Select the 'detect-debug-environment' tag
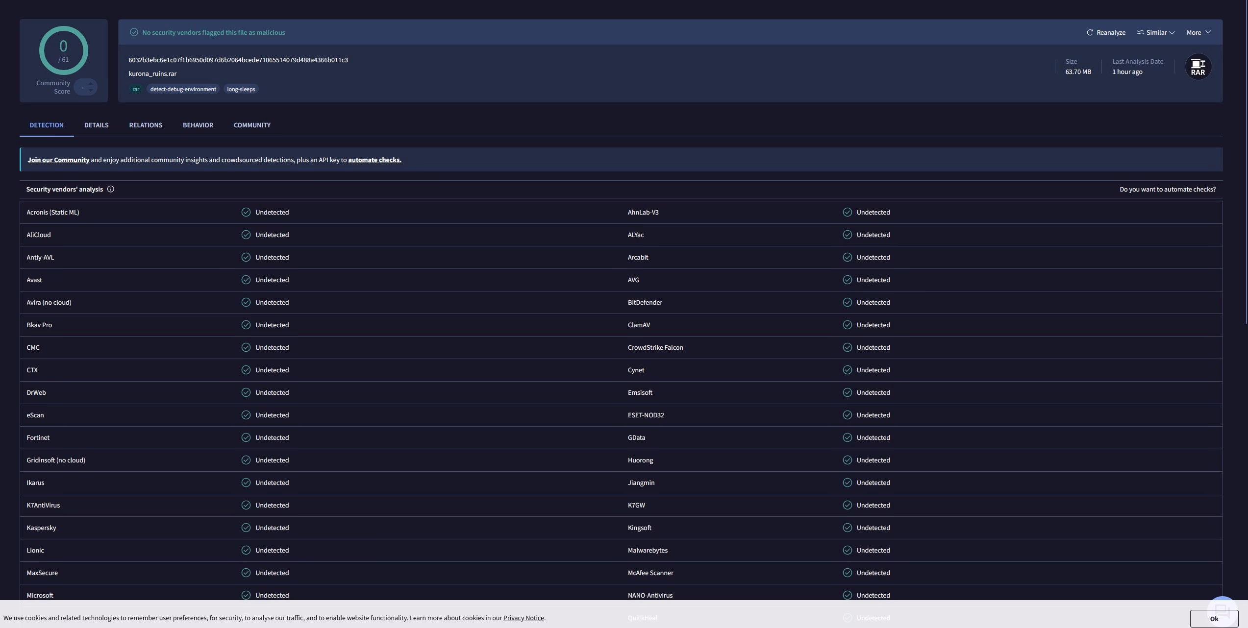Screen dimensions: 1248x628 point(183,89)
